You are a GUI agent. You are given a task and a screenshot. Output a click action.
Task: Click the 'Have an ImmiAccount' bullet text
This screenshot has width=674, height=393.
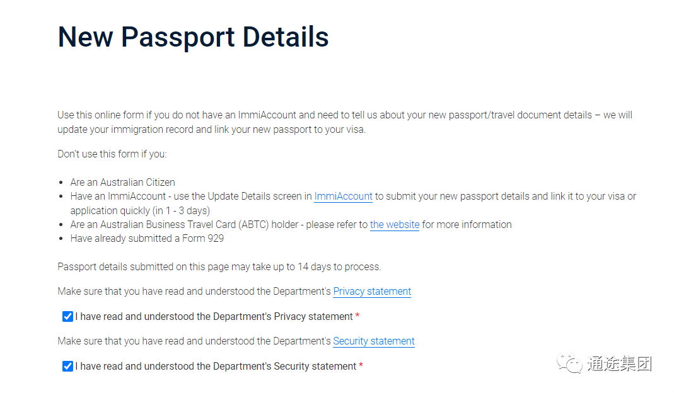(353, 203)
